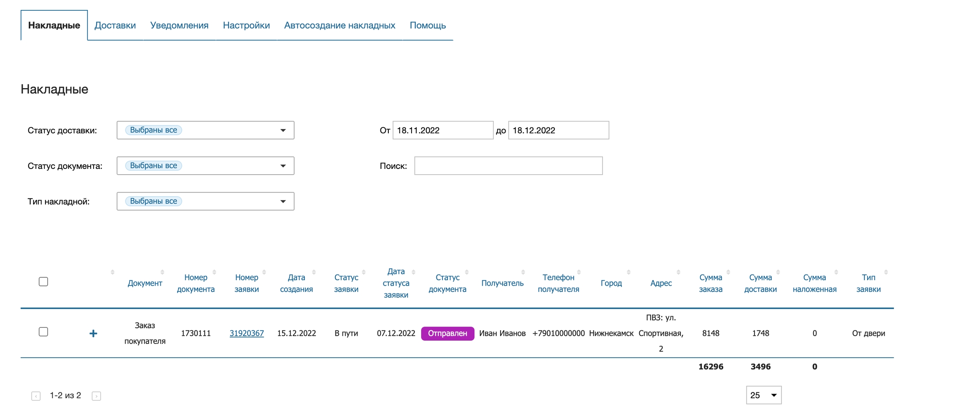Viewport: 954px width, 416px height.
Task: Sort by Документ column sort arrows
Action: [x=162, y=272]
